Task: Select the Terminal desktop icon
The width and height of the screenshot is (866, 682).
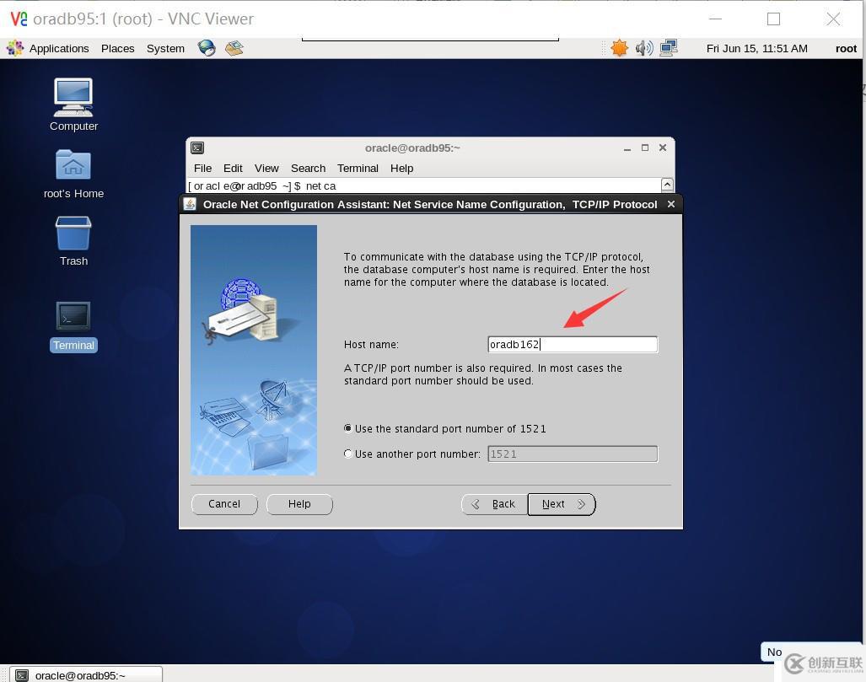Action: [73, 325]
